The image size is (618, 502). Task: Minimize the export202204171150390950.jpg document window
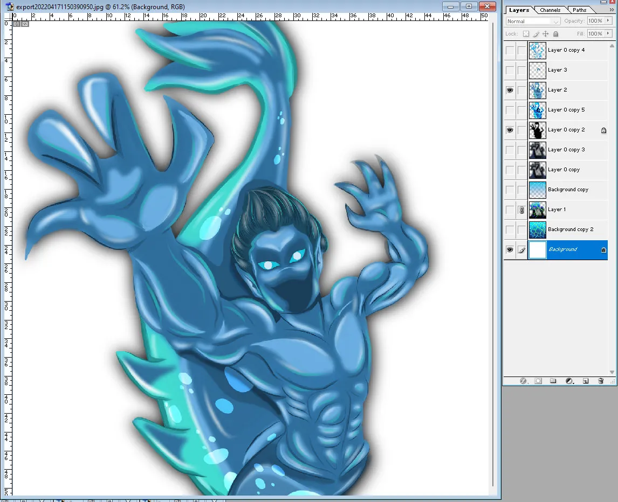tap(450, 6)
